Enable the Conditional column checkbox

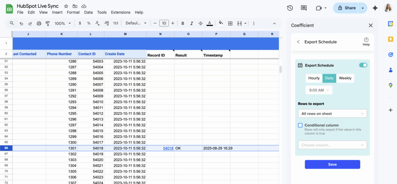tap(300, 125)
